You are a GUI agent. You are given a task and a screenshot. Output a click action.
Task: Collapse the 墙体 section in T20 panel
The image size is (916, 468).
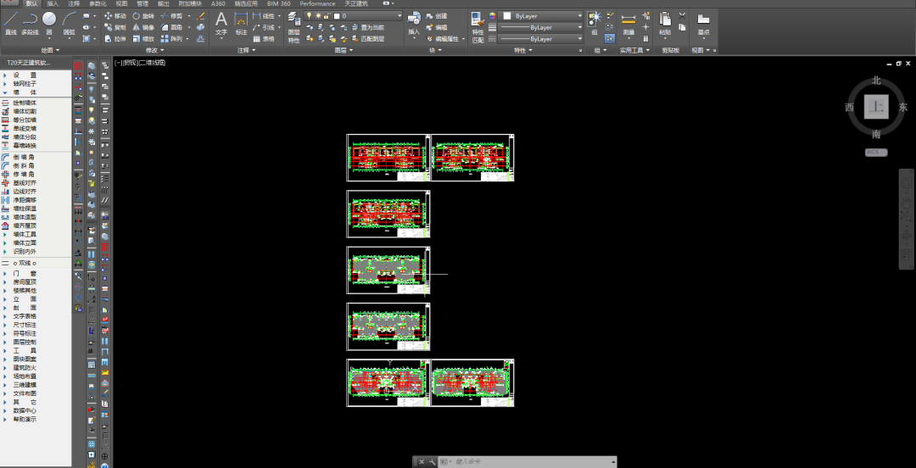(x=25, y=92)
